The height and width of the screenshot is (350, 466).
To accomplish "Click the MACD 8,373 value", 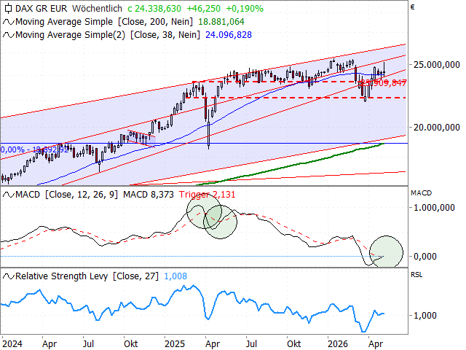I will (x=149, y=195).
